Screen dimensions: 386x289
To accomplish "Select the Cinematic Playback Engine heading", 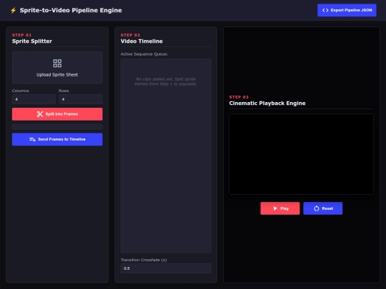I will [x=267, y=103].
